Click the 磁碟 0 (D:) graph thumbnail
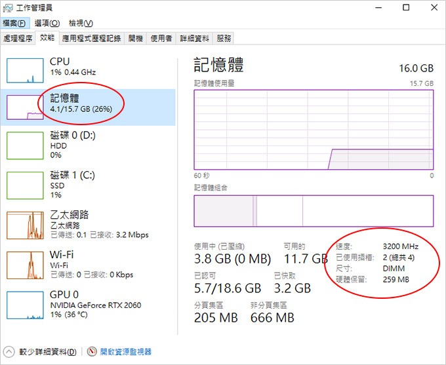Viewport: 446px width, 365px height. (x=25, y=145)
